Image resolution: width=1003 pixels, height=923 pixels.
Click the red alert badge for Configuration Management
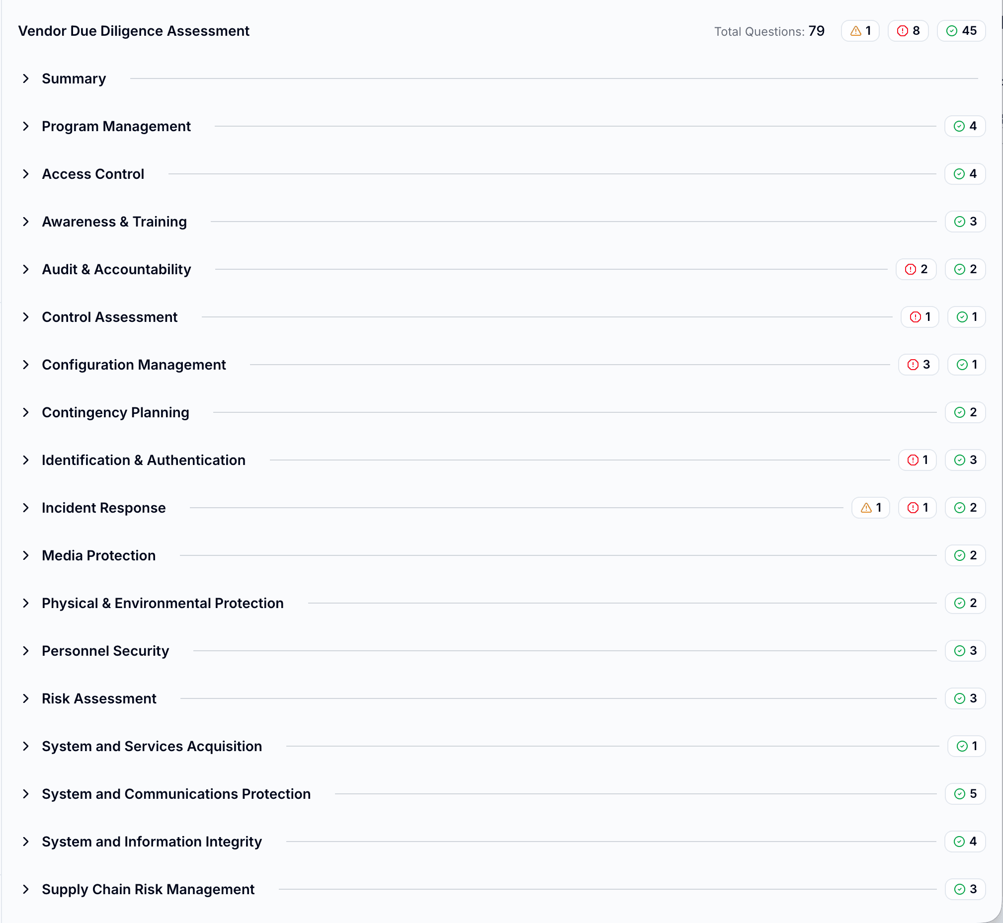pos(918,365)
